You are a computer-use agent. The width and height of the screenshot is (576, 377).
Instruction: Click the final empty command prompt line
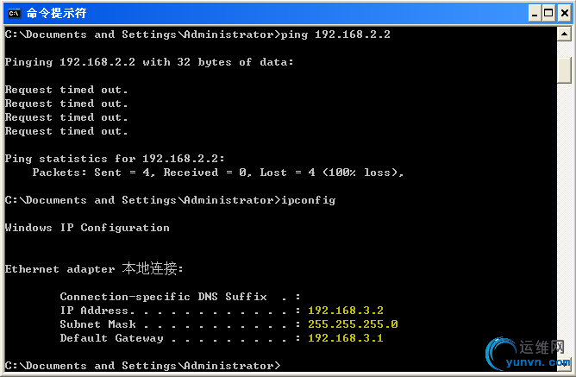click(142, 366)
